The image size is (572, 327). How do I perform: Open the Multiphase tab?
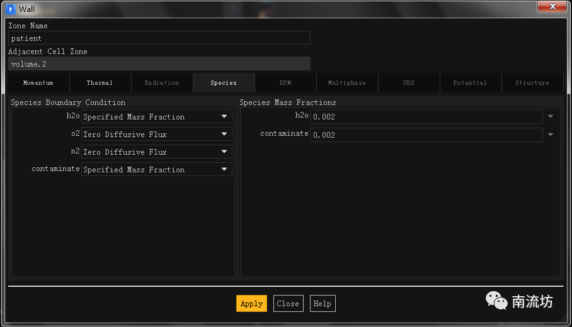(x=347, y=82)
